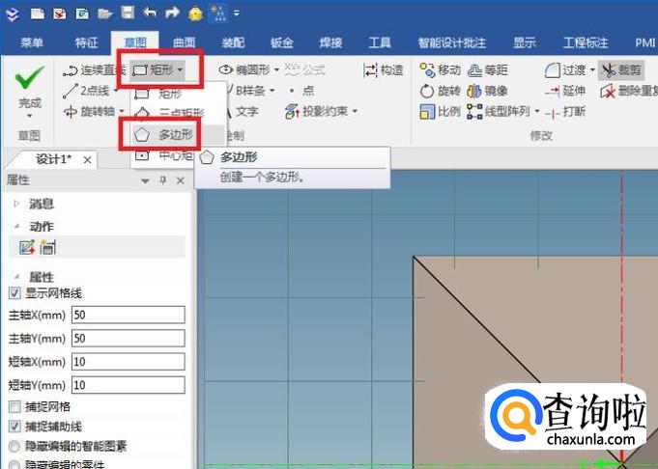Click the application logo icon at top left
The width and height of the screenshot is (658, 469).
click(x=13, y=14)
